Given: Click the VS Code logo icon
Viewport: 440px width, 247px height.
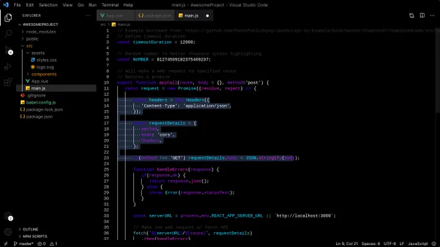Looking at the screenshot, I should click(x=6, y=5).
